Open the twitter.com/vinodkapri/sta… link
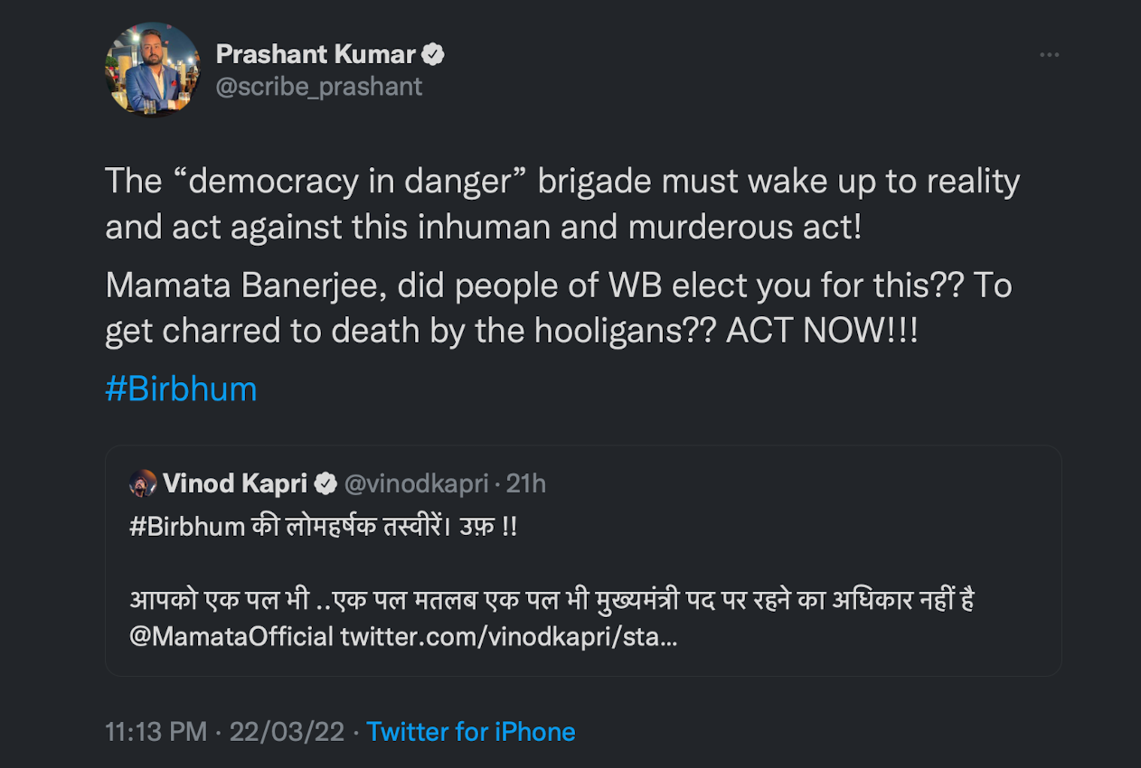1141x768 pixels. coord(509,637)
